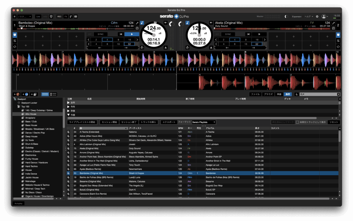This screenshot has height=221, width=353.
Task: Beat jump forward on deck 2
Action: 253,48
